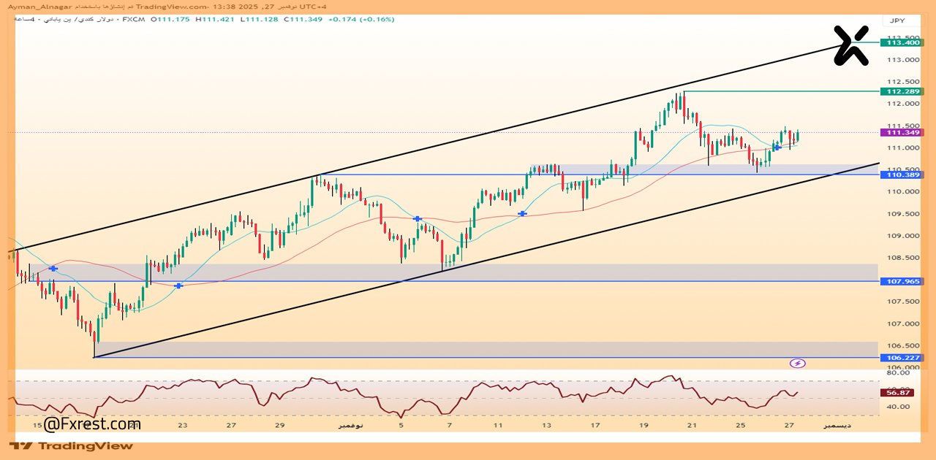Click the JPY label to change the price scale

[898, 20]
